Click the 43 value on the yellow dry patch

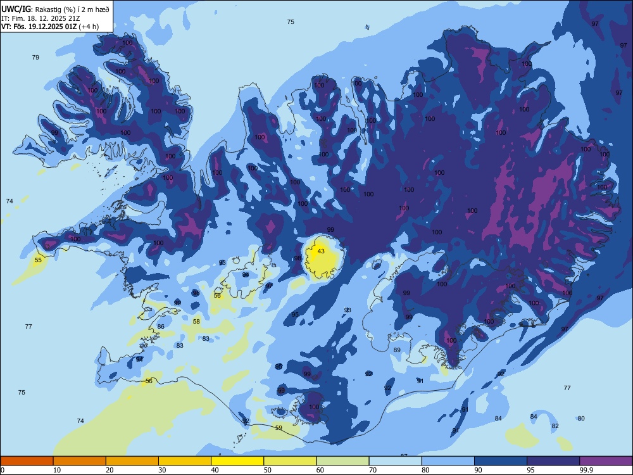[x=321, y=251]
